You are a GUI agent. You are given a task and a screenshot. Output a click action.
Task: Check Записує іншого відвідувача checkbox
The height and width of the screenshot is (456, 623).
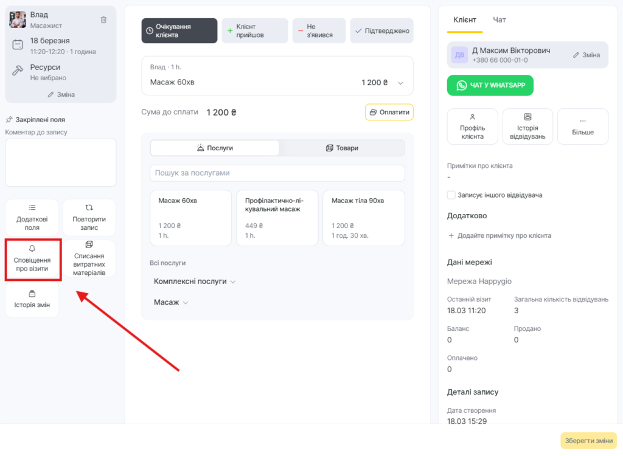coord(451,195)
